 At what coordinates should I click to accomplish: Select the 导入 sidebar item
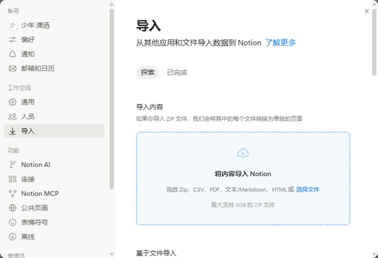[54, 131]
